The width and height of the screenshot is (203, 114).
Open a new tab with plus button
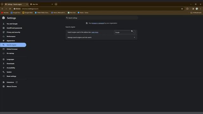coord(56,4)
